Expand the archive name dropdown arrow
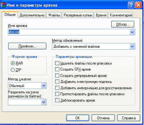The image size is (144, 125). 132,32
